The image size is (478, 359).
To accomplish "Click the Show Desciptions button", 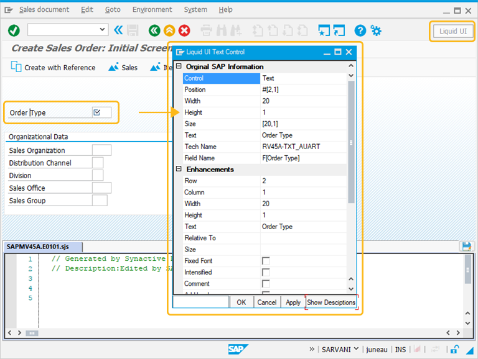I will point(331,302).
